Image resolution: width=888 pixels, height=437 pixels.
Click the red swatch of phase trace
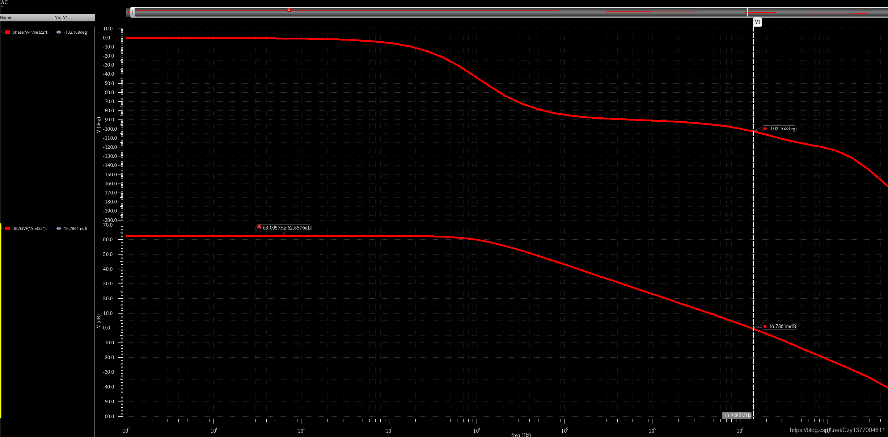point(8,32)
